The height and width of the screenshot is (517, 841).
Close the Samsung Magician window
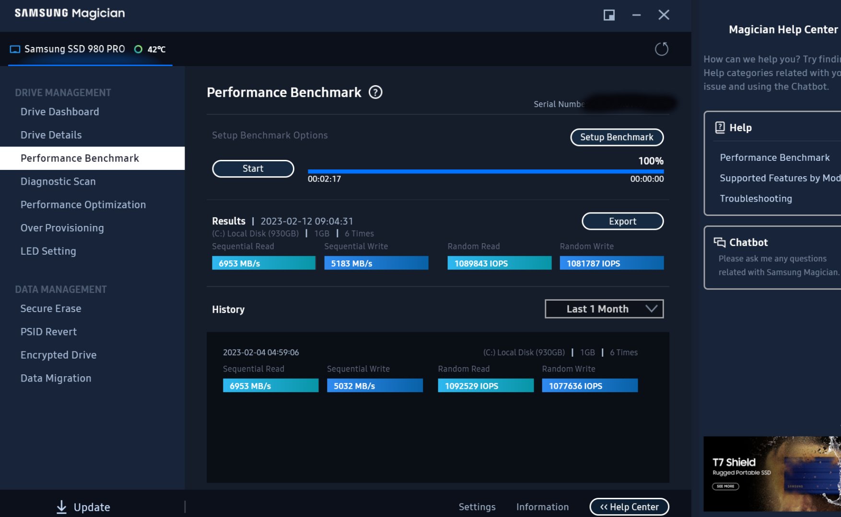(x=664, y=15)
